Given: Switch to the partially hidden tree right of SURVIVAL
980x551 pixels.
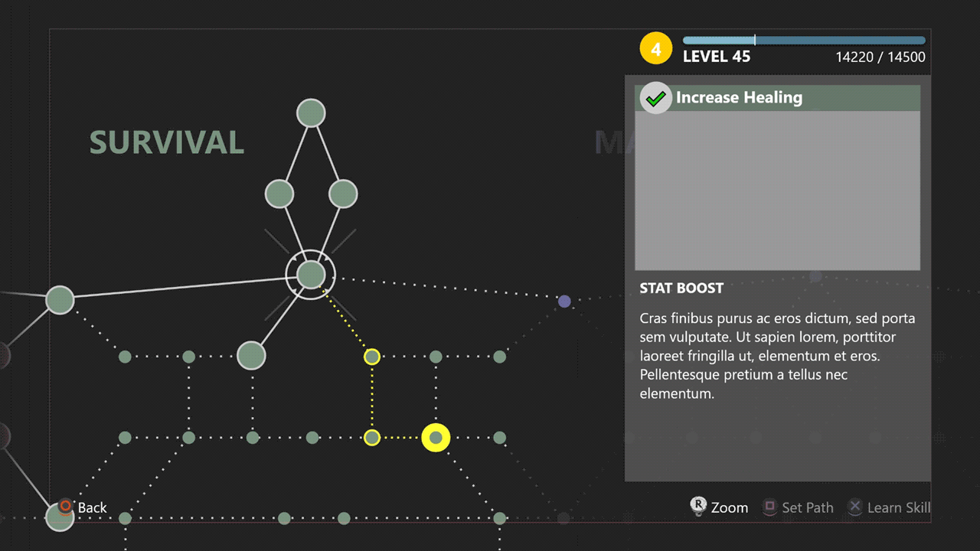Looking at the screenshot, I should [609, 143].
